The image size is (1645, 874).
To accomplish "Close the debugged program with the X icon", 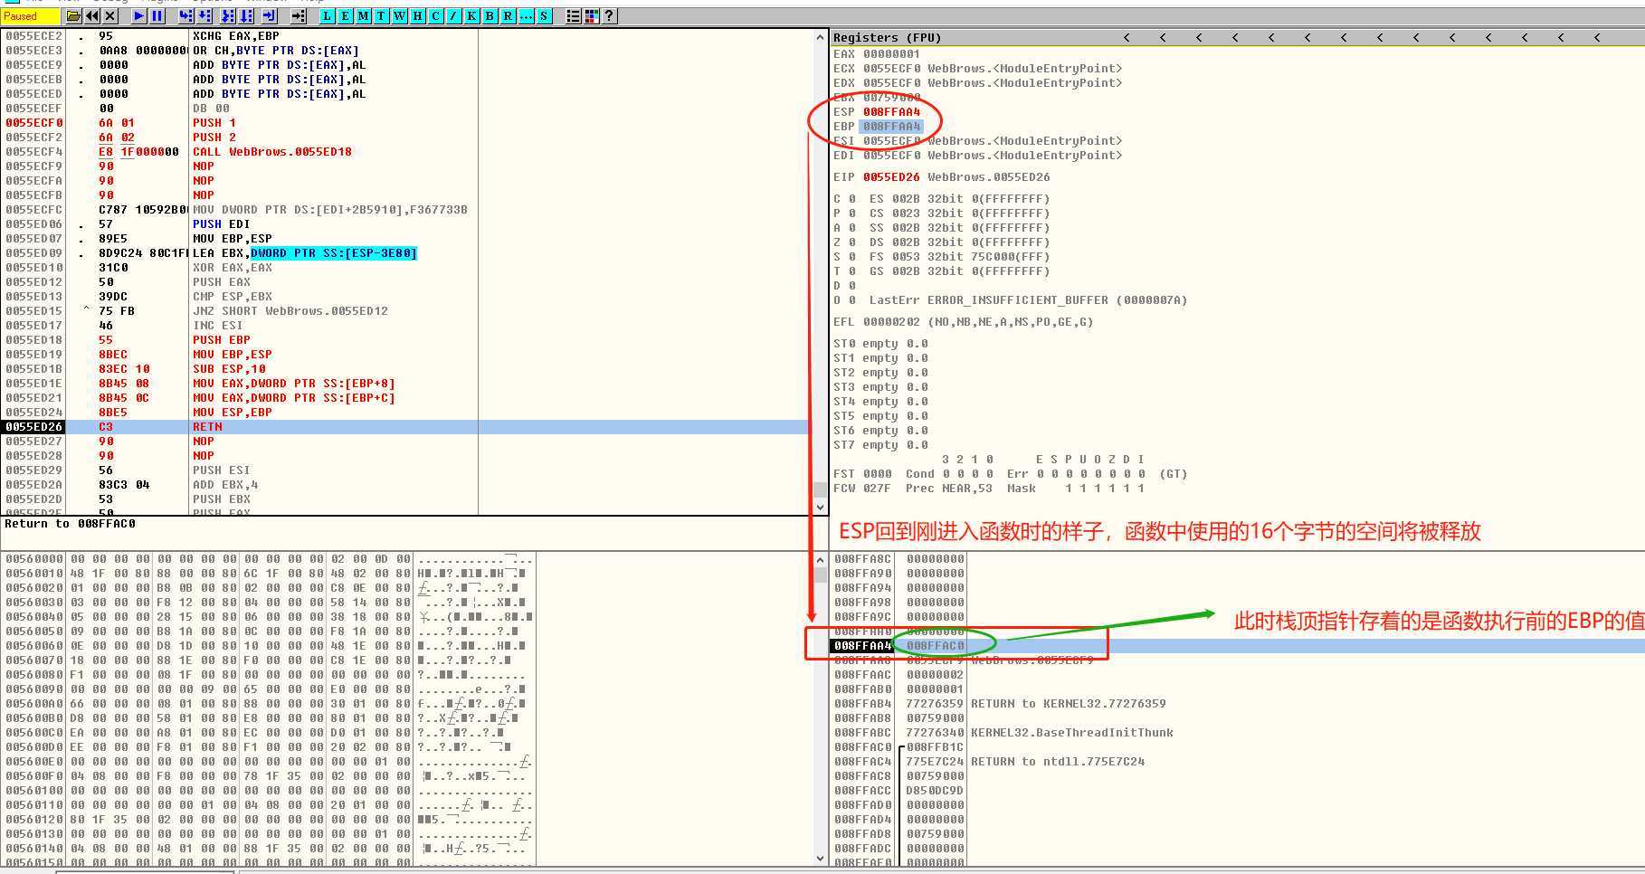I will click(x=109, y=15).
